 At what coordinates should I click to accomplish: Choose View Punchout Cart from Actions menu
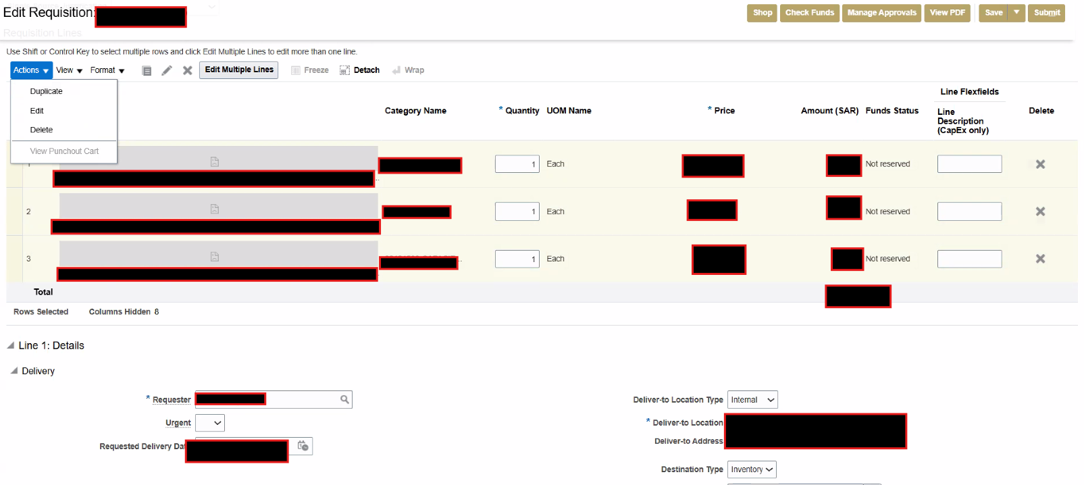pos(64,151)
